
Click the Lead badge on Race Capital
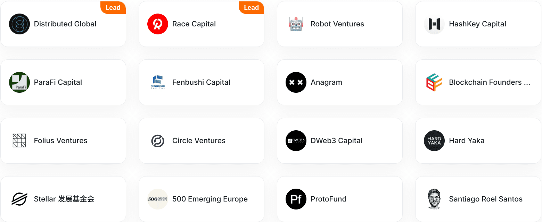(251, 8)
